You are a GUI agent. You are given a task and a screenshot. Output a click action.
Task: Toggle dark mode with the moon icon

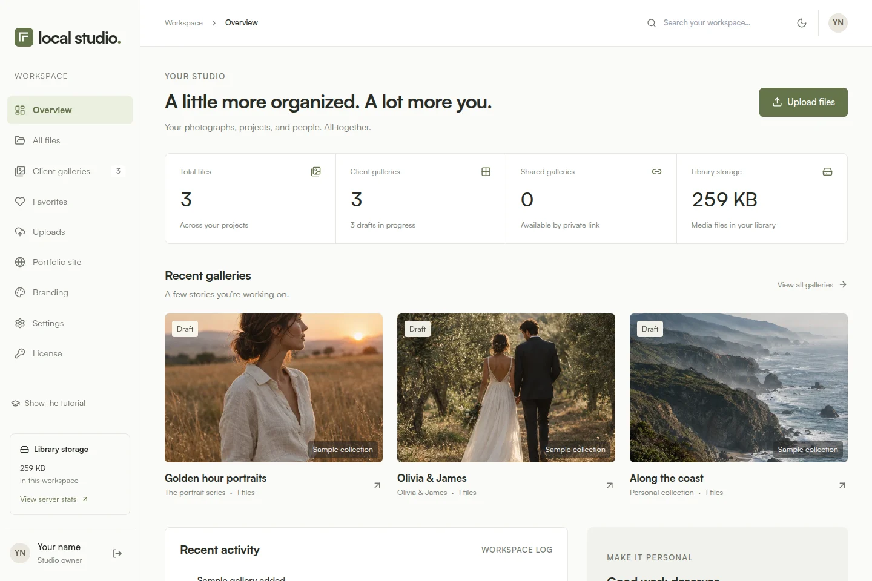(802, 23)
